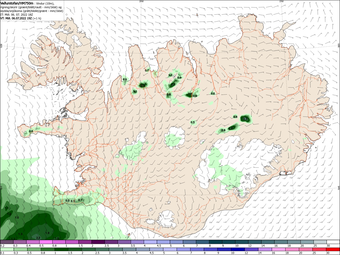Click the 0.8 label directly above the 3.3 cell
Screen dimensions: 340x255
235,117
